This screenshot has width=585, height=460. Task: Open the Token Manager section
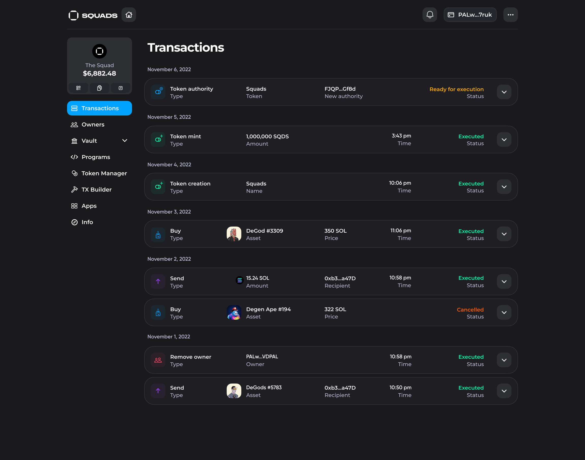pyautogui.click(x=104, y=173)
